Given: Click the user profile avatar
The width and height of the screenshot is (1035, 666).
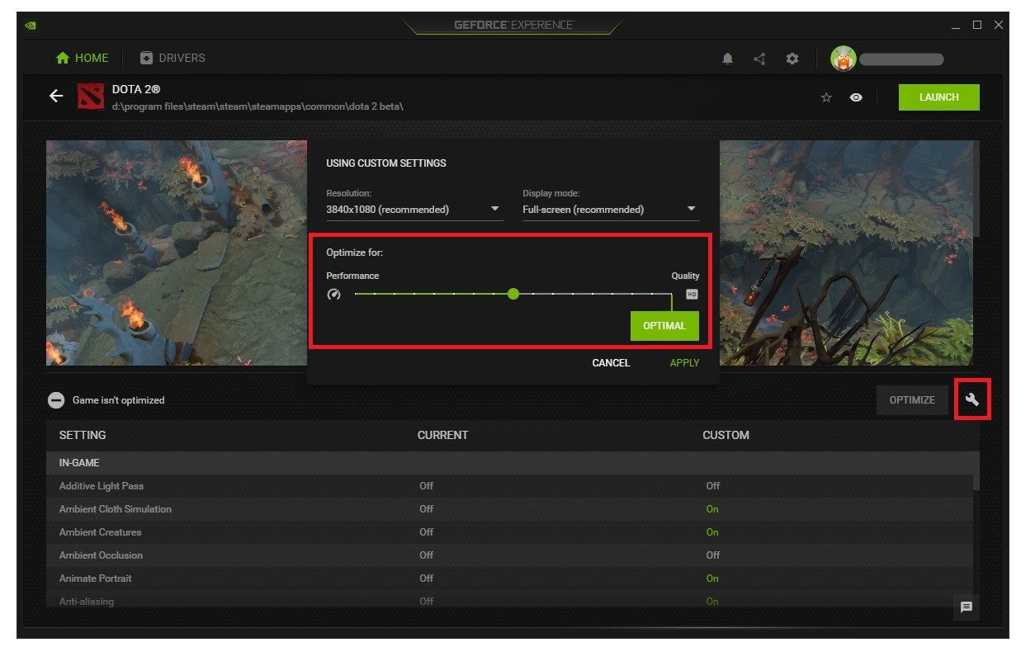Looking at the screenshot, I should [844, 59].
